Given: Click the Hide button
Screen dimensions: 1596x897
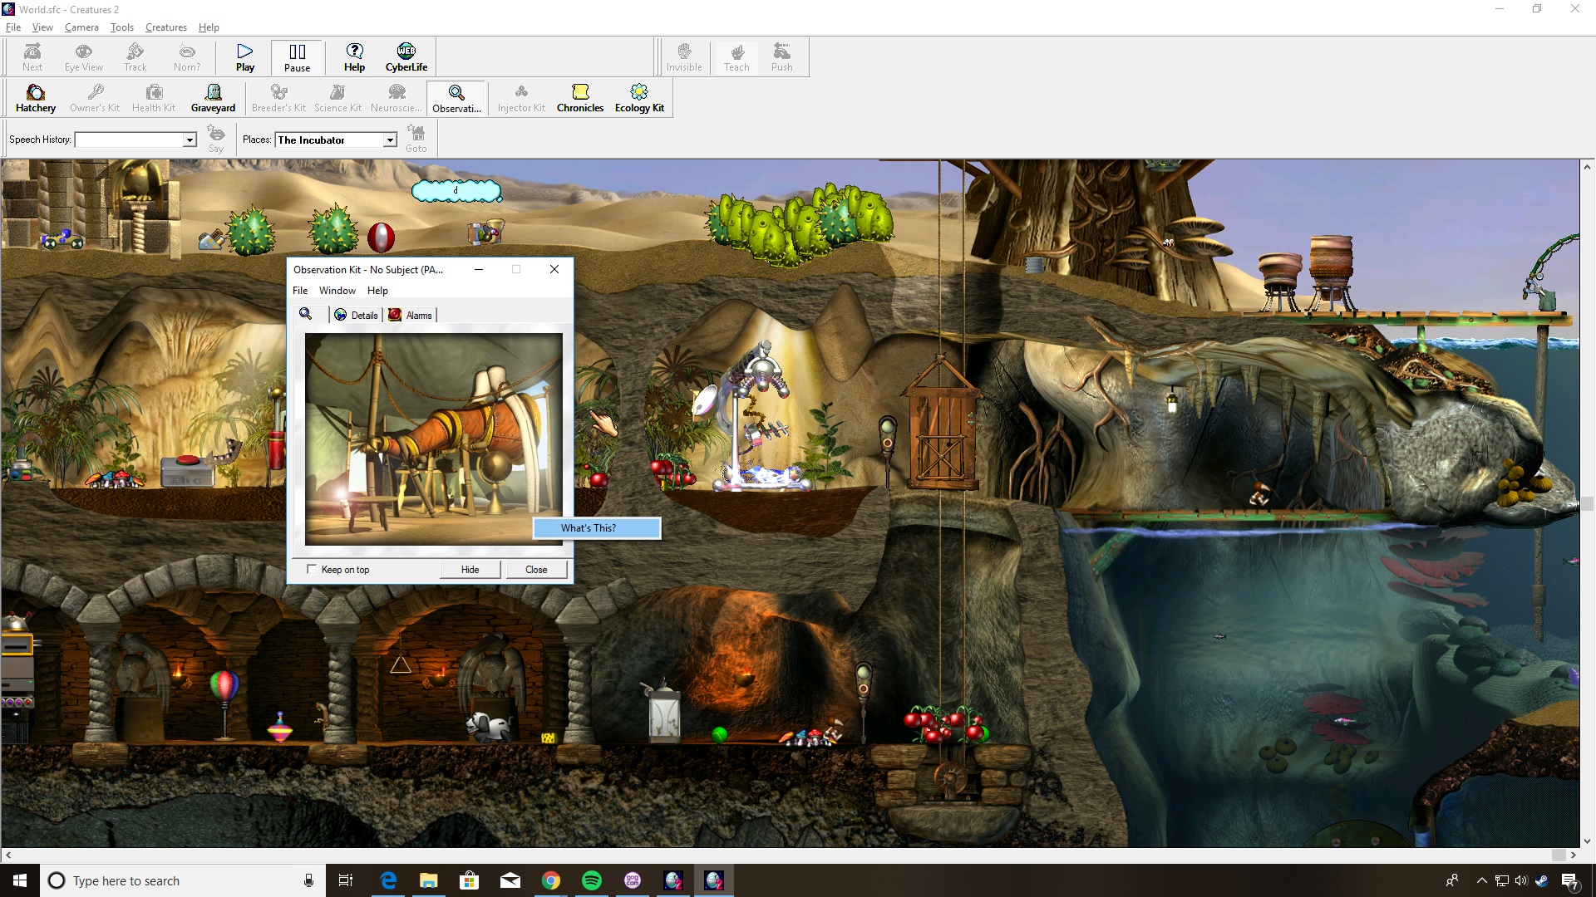Looking at the screenshot, I should 470,569.
